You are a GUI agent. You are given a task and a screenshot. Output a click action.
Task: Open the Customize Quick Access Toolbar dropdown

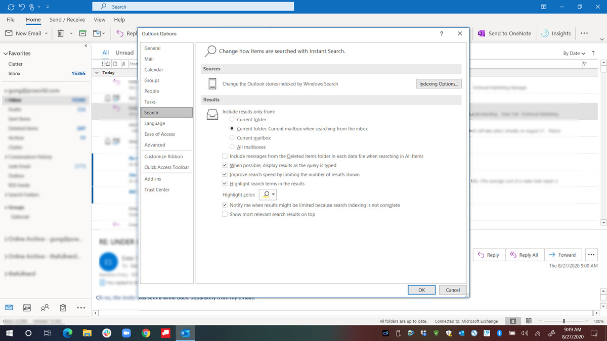47,7
